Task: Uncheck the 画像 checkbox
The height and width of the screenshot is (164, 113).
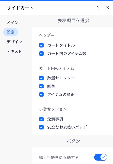Action: 41,86
